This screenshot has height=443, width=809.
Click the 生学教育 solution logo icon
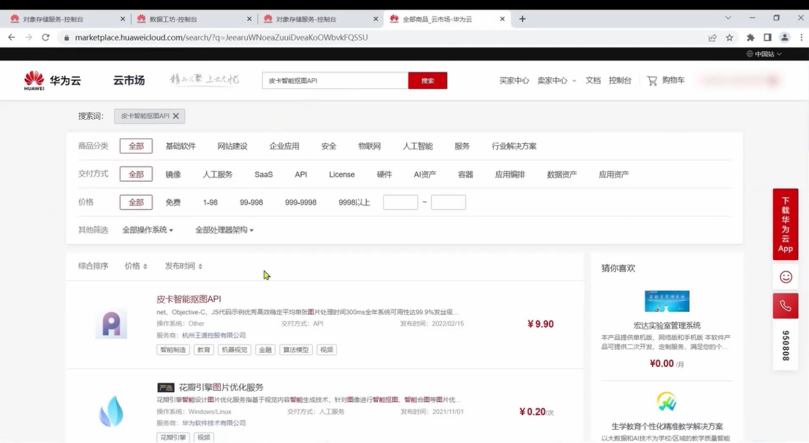[666, 401]
